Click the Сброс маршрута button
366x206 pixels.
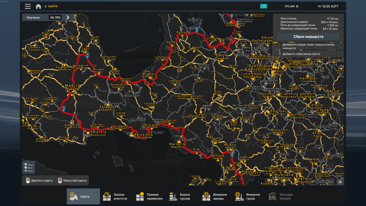pyautogui.click(x=308, y=37)
